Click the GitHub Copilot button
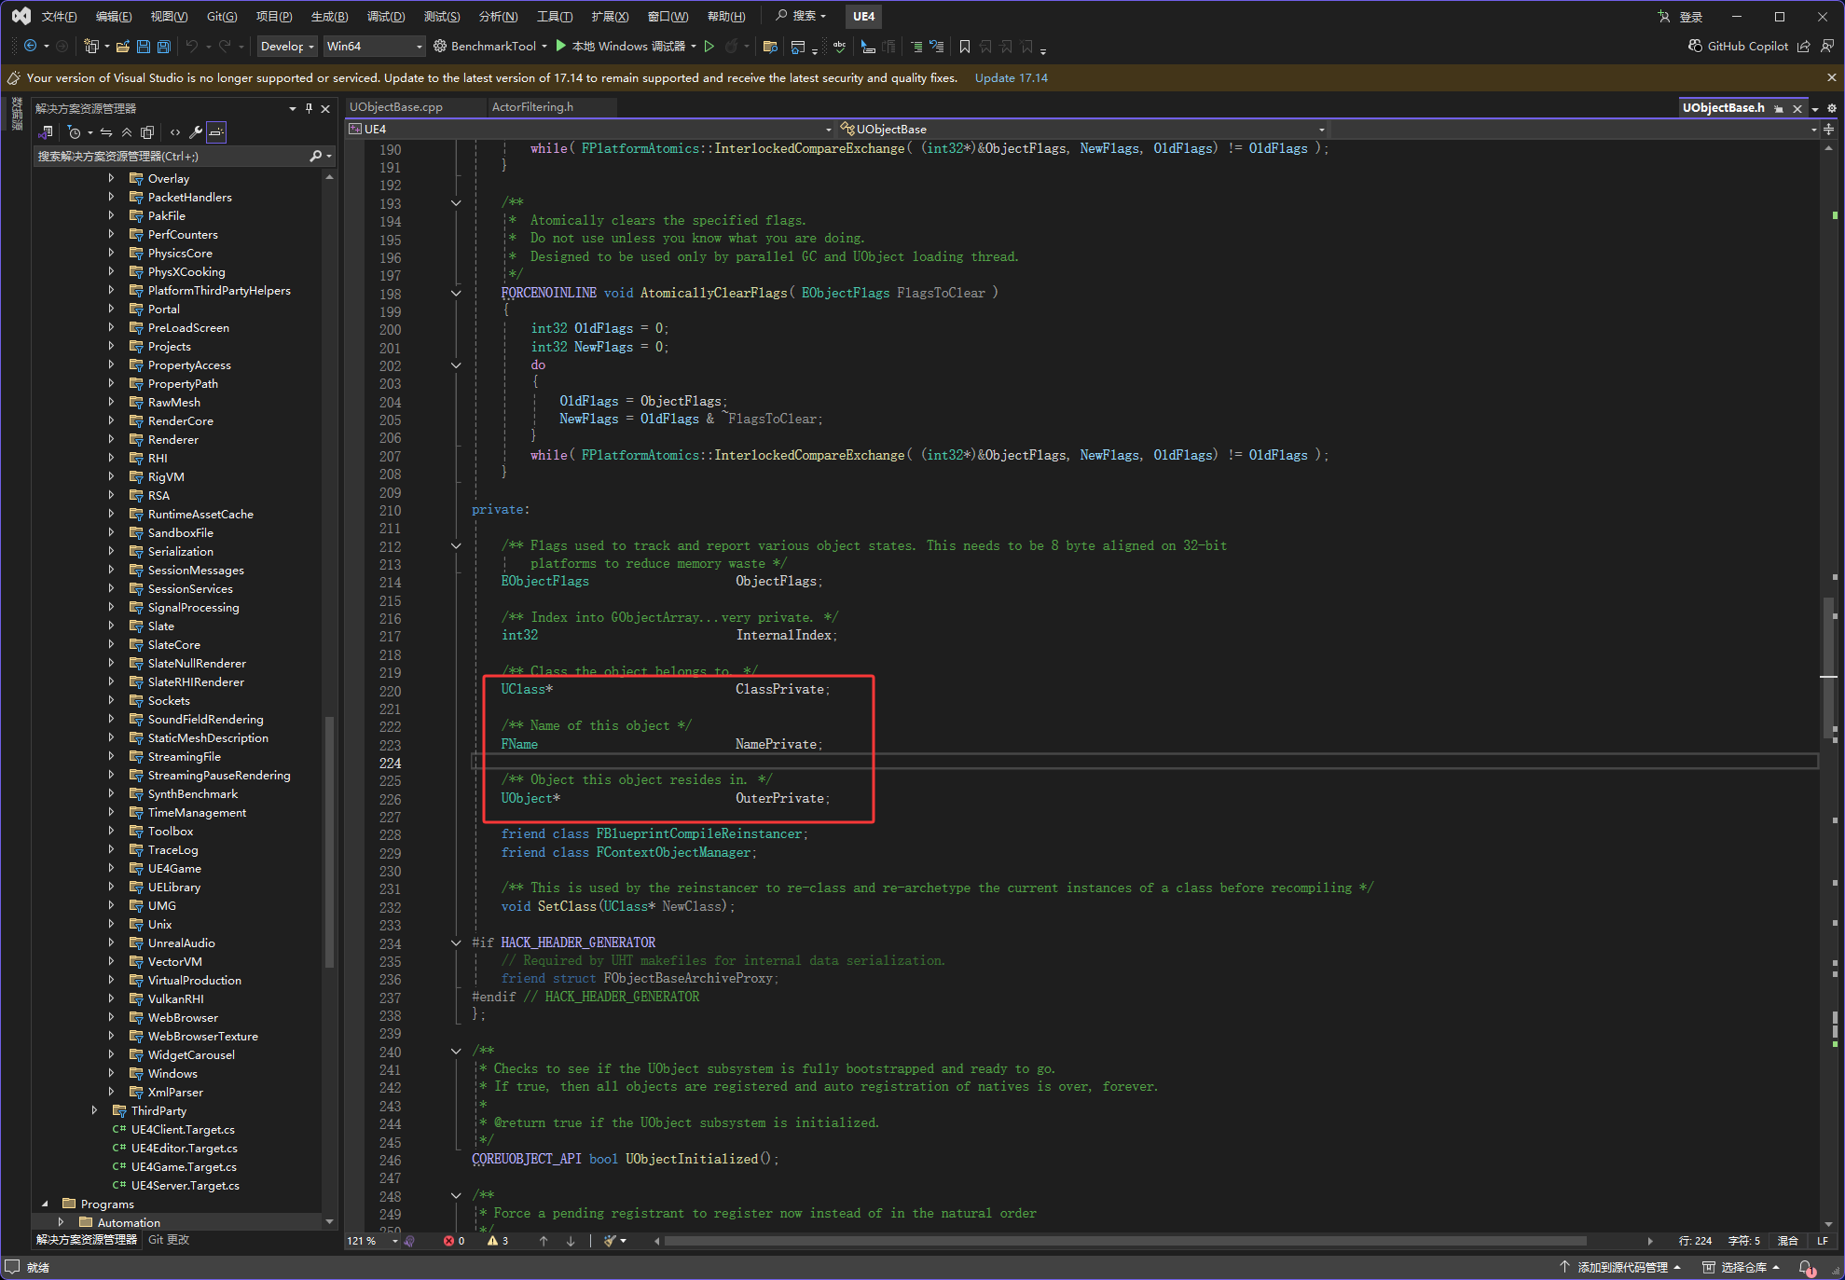1845x1280 pixels. coord(1738,46)
